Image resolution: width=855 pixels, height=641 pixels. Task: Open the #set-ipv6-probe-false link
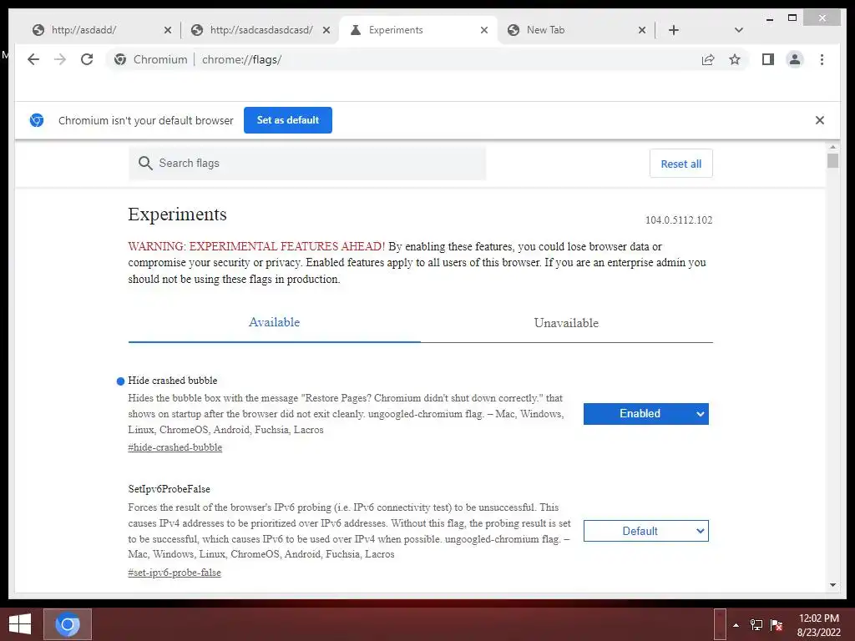click(175, 573)
